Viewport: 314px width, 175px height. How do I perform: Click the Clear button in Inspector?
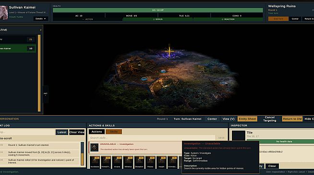coord(272,166)
